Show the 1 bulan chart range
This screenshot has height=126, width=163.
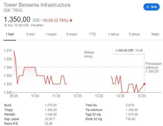click(x=52, y=34)
